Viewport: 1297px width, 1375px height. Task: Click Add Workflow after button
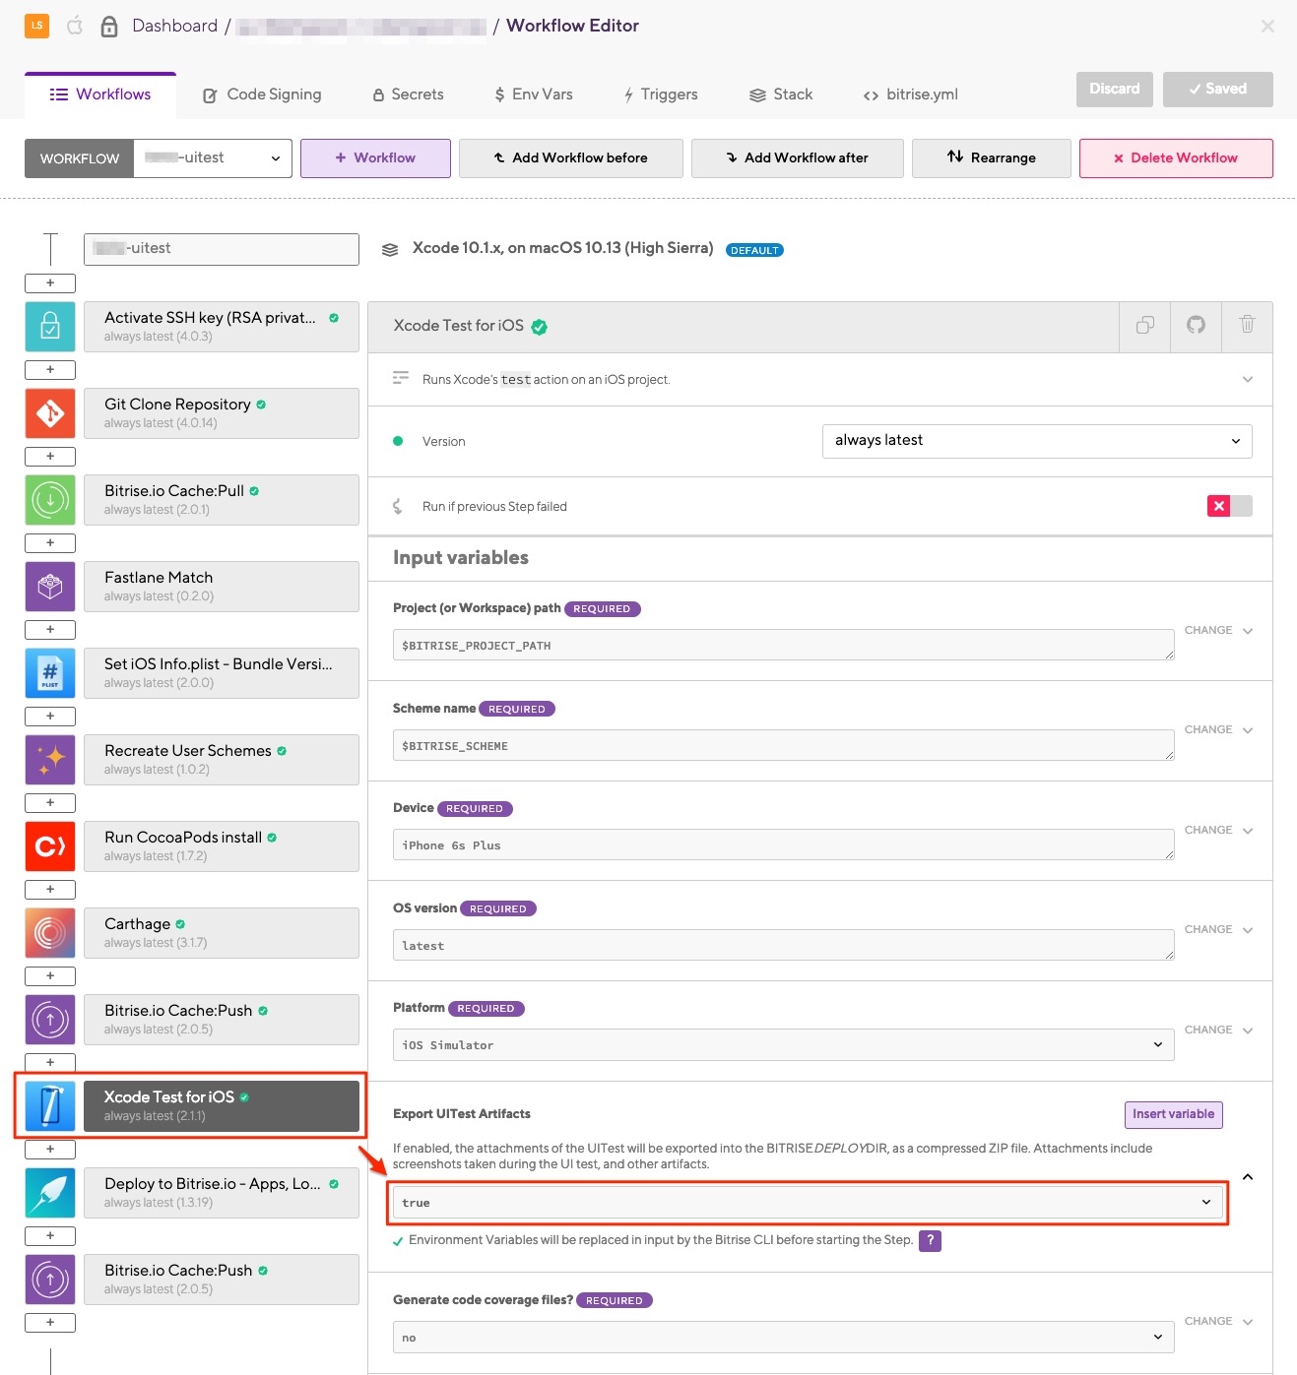tap(798, 158)
